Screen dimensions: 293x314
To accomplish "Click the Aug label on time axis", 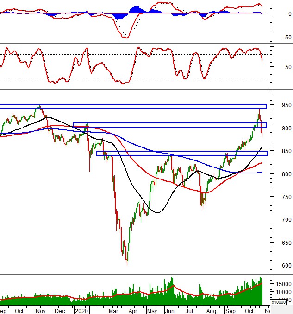I will (x=211, y=310).
